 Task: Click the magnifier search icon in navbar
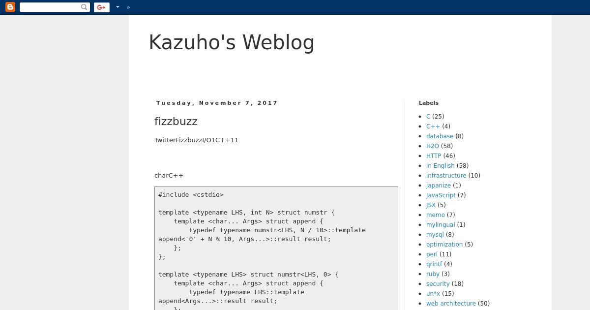(84, 7)
